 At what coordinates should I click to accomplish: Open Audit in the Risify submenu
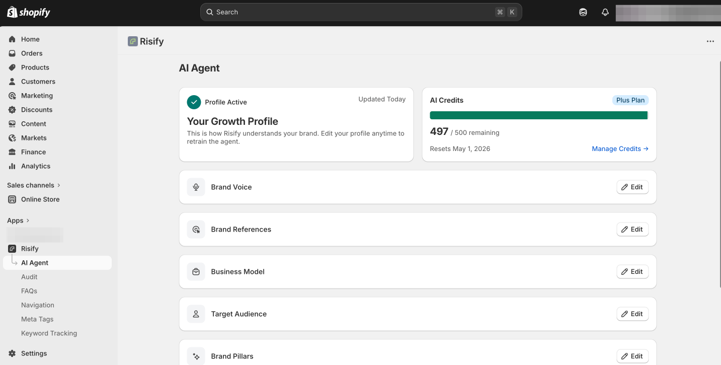pos(29,277)
